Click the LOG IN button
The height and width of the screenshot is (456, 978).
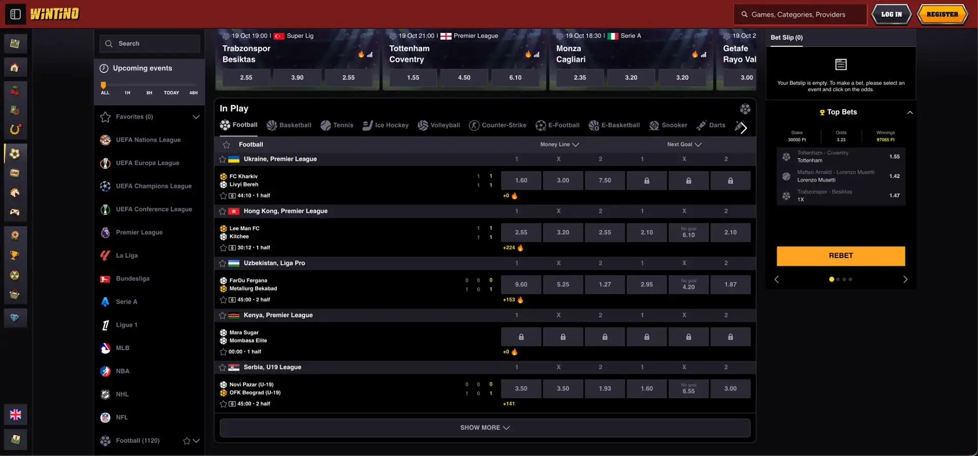click(891, 14)
